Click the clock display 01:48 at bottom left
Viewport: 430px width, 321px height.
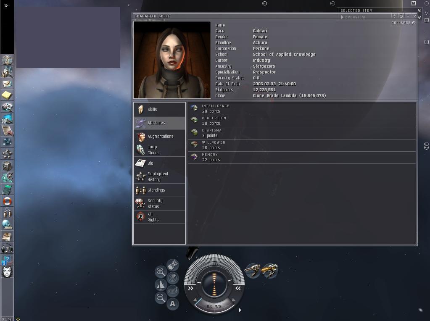pos(7,319)
